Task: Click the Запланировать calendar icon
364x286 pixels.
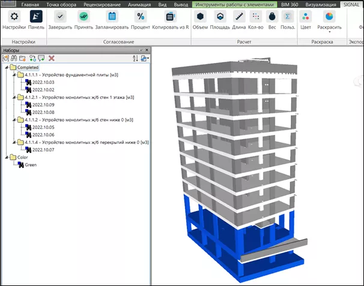Action: [x=112, y=17]
